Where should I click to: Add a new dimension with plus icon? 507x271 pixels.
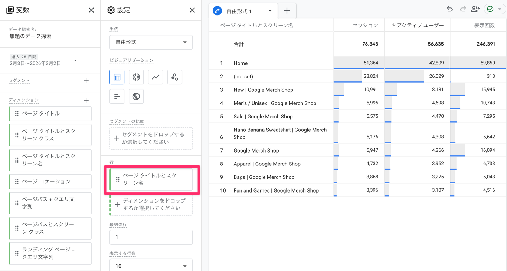86,100
